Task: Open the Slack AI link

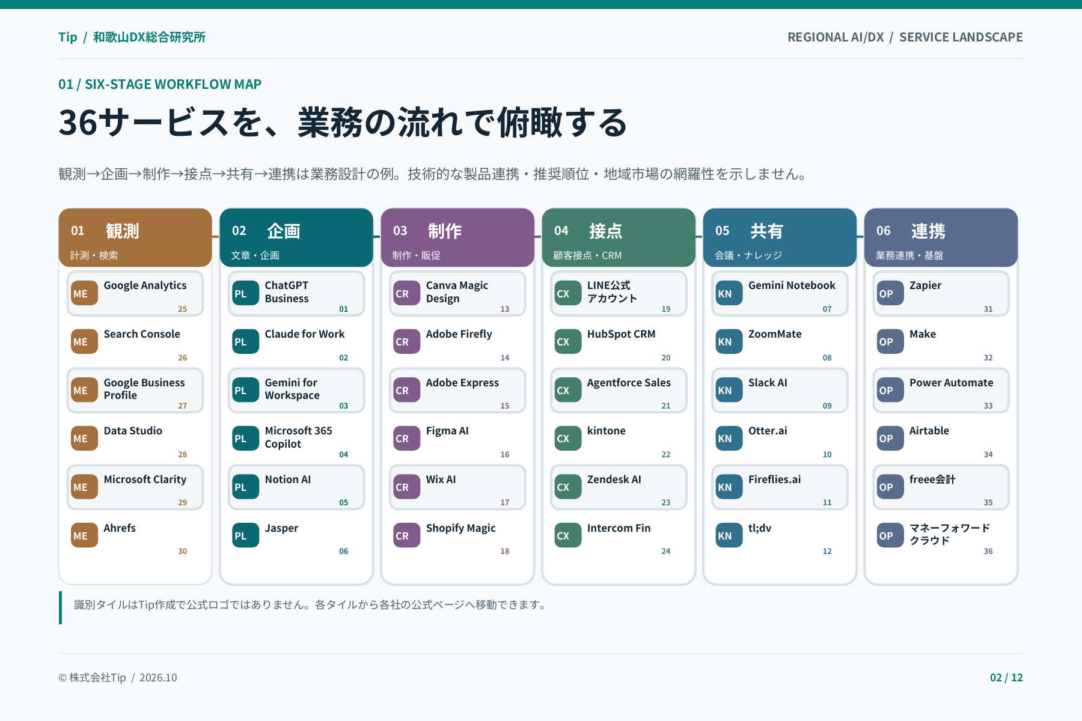Action: click(x=768, y=383)
